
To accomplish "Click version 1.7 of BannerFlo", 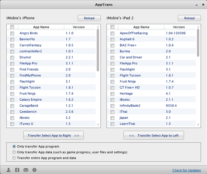I will 68,39.
